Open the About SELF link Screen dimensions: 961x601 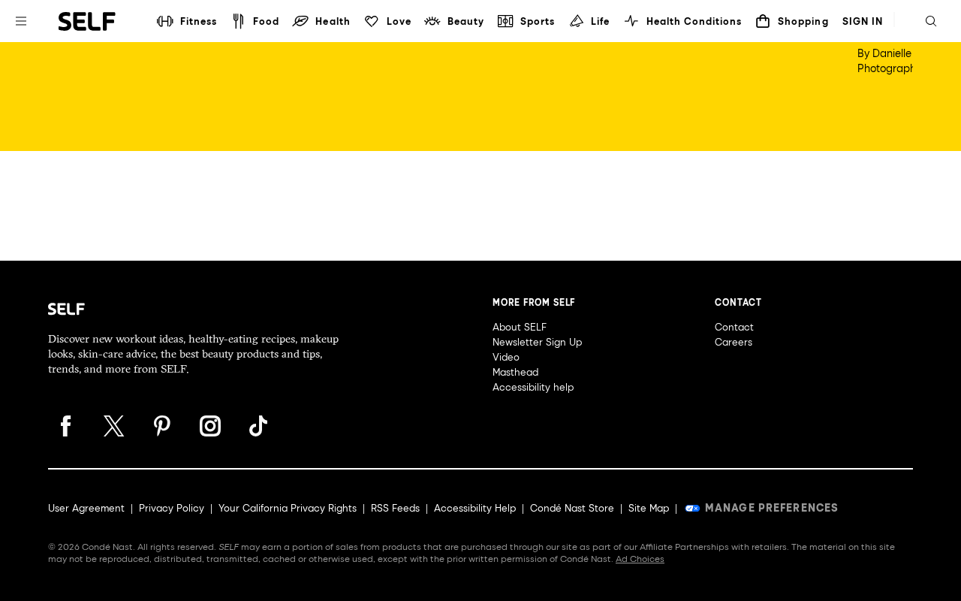(520, 328)
